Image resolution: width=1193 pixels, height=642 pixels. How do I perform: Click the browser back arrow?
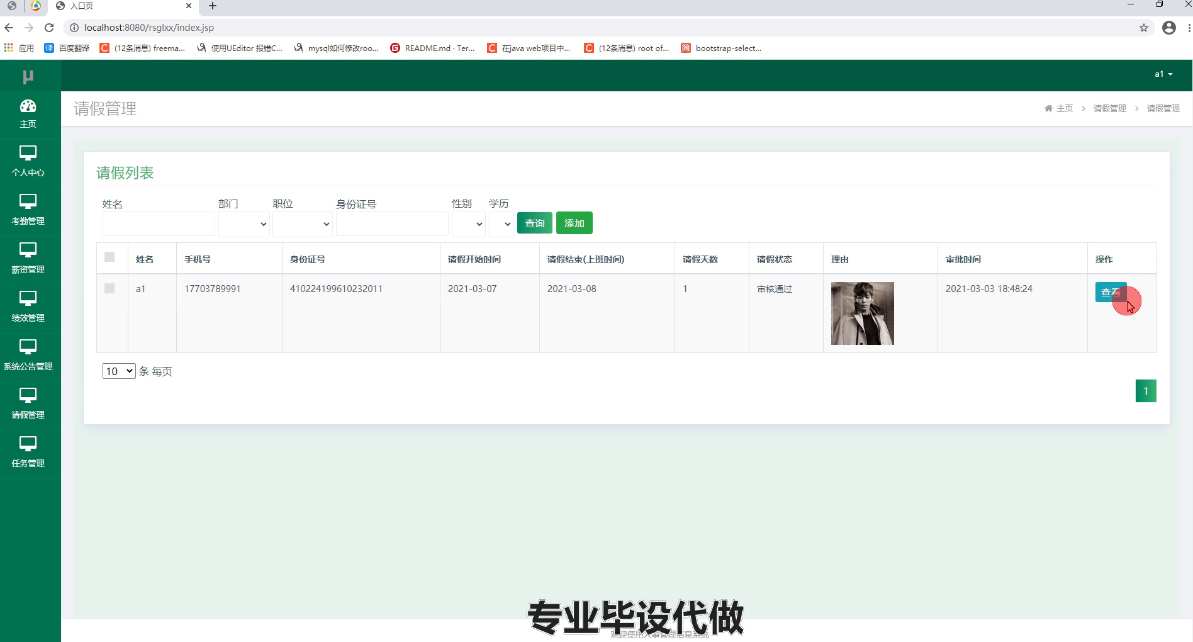(x=9, y=28)
